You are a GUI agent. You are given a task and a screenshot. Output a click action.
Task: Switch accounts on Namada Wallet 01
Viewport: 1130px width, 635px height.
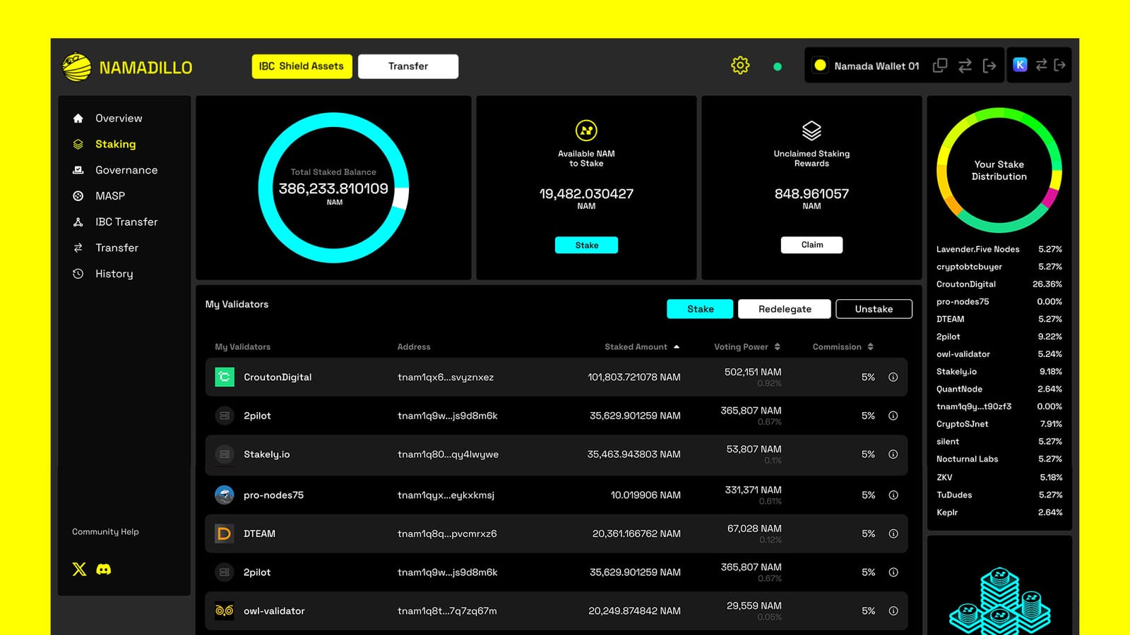[x=965, y=65]
